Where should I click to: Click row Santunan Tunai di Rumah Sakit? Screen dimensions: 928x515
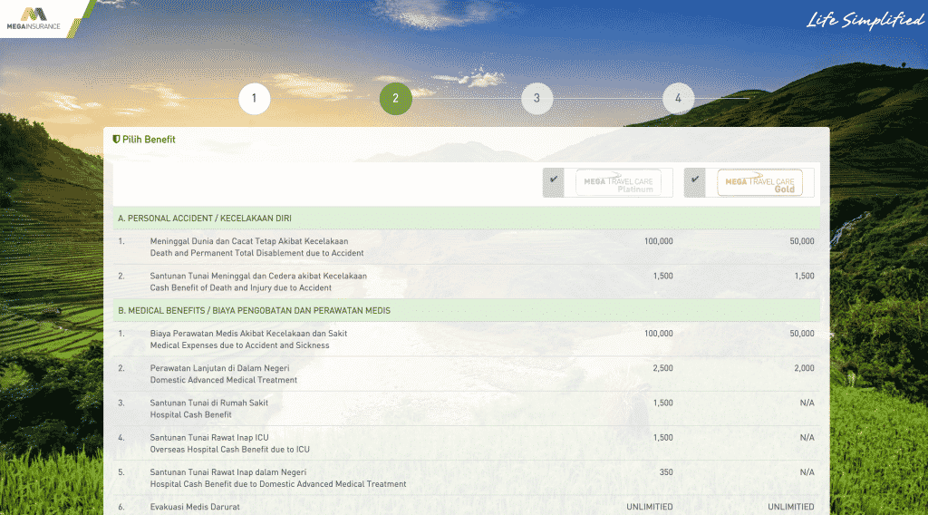467,408
